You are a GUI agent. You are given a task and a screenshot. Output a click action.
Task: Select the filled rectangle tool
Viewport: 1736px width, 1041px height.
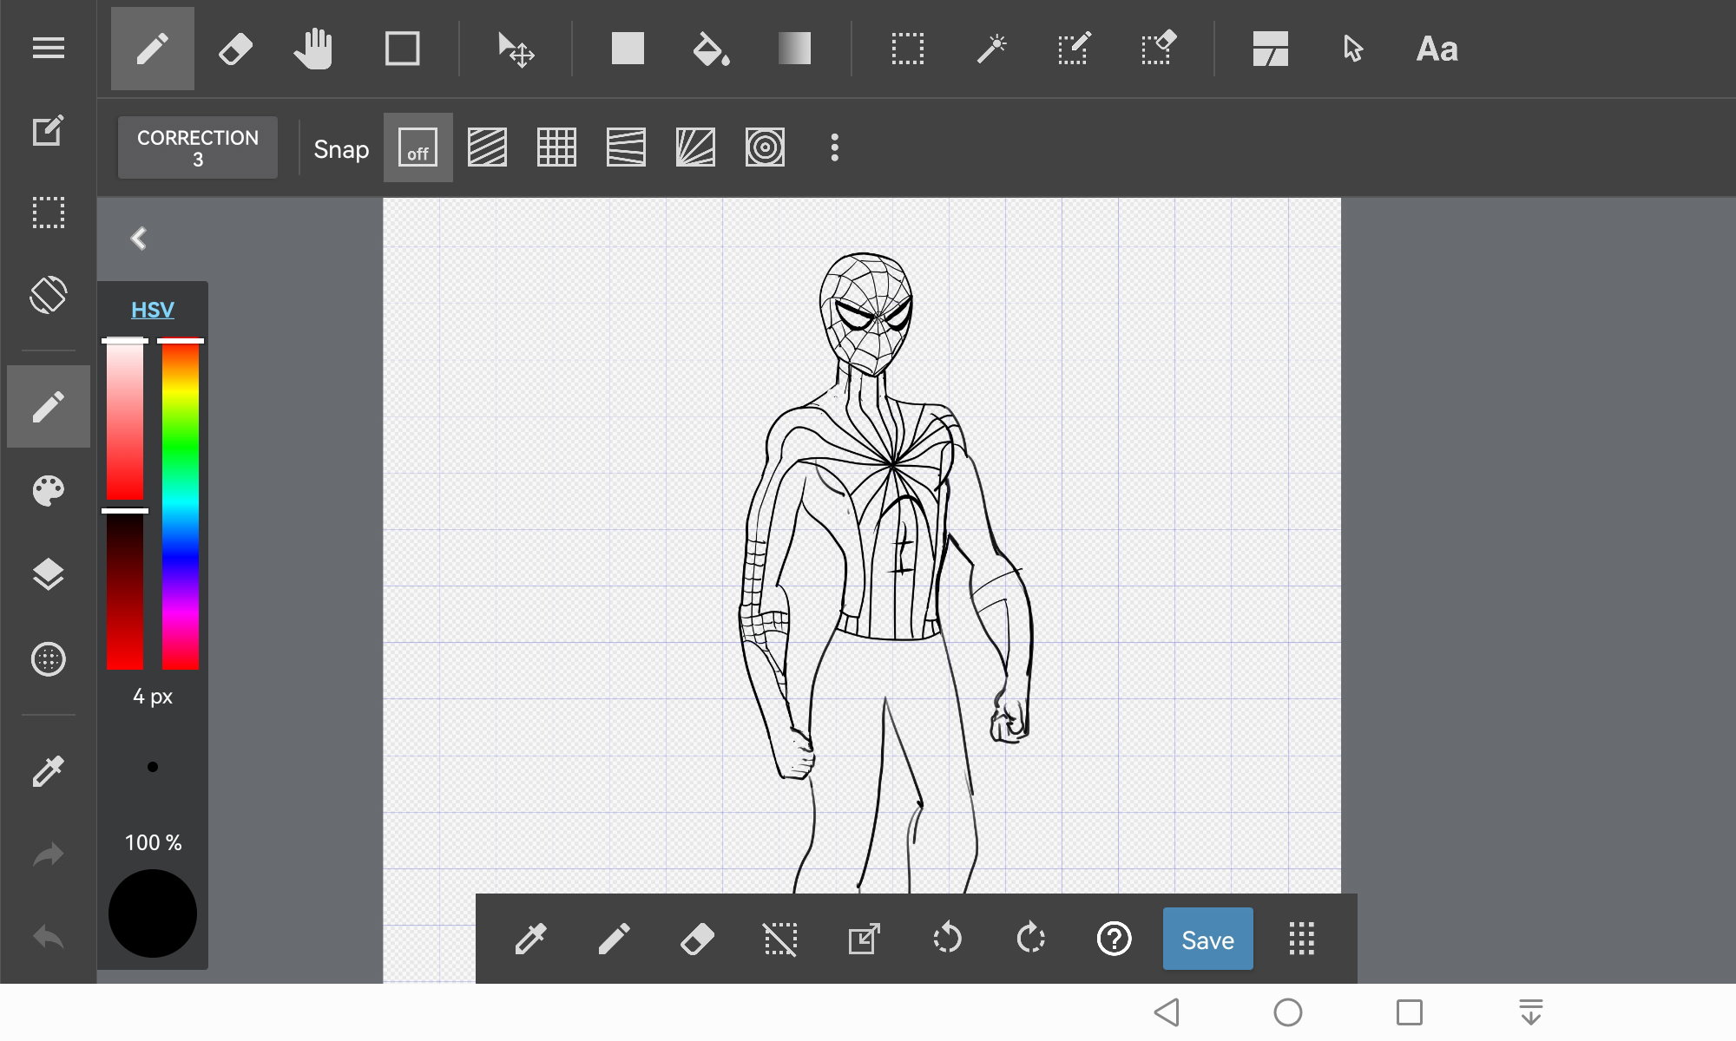628,49
